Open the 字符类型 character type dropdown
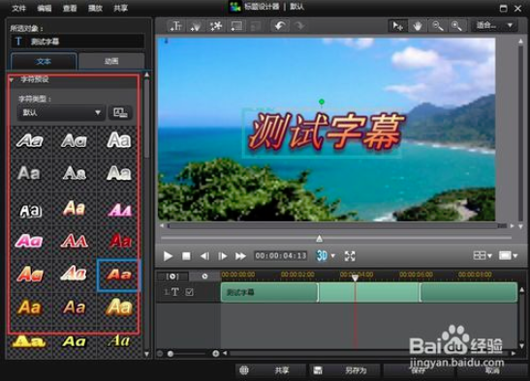 [61, 112]
